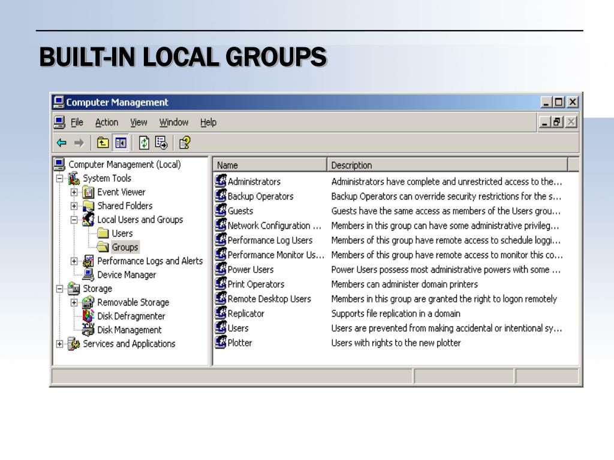Restore the inner MMC child window
614x460 pixels.
point(557,122)
